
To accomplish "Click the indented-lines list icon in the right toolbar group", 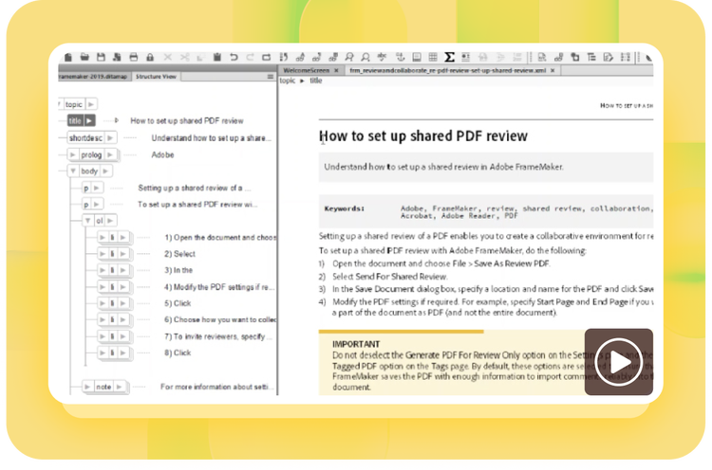I will click(591, 57).
